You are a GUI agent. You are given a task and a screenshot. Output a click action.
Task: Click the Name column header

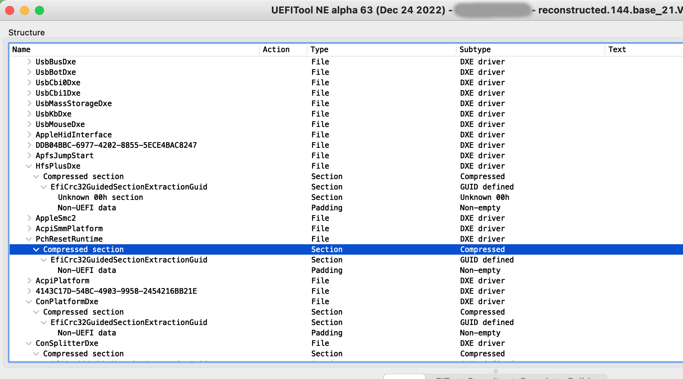21,49
